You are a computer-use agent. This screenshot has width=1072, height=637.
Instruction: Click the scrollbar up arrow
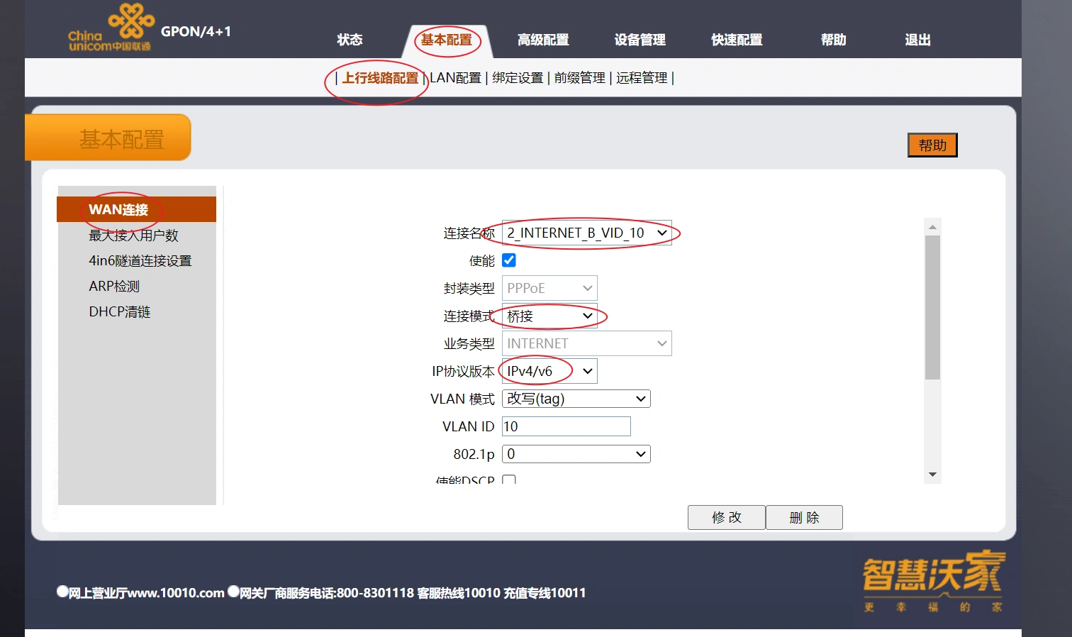pos(932,227)
